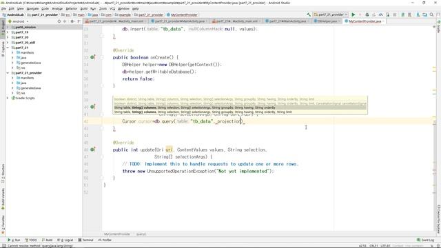Click the collapse all icon in Project panel
441x248 pixels.
[65, 21]
